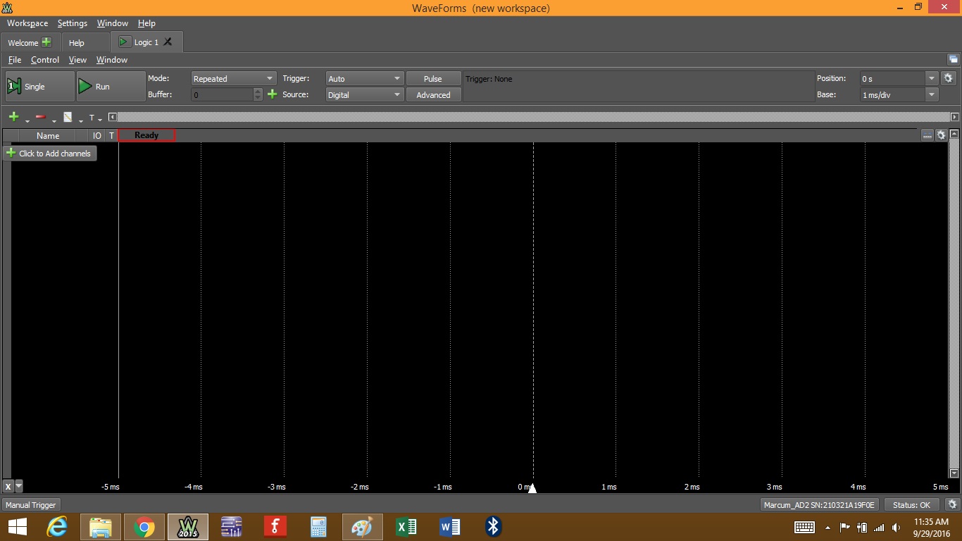Switch to the Welcome tab
Screen dimensions: 962x541
coord(23,42)
